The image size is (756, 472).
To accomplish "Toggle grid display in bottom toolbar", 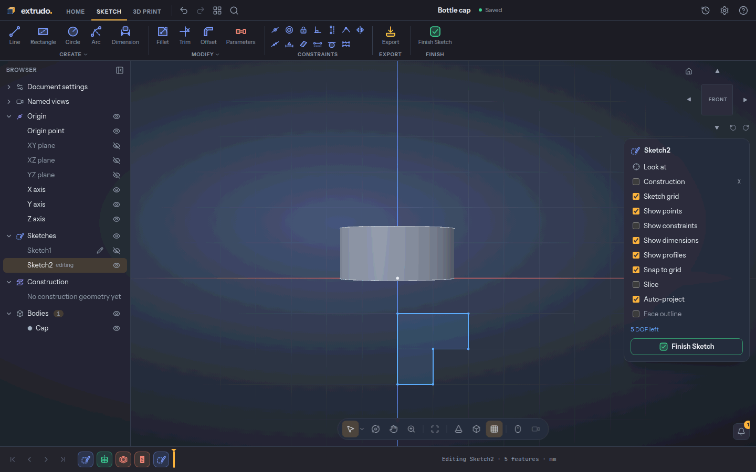I will click(x=494, y=429).
